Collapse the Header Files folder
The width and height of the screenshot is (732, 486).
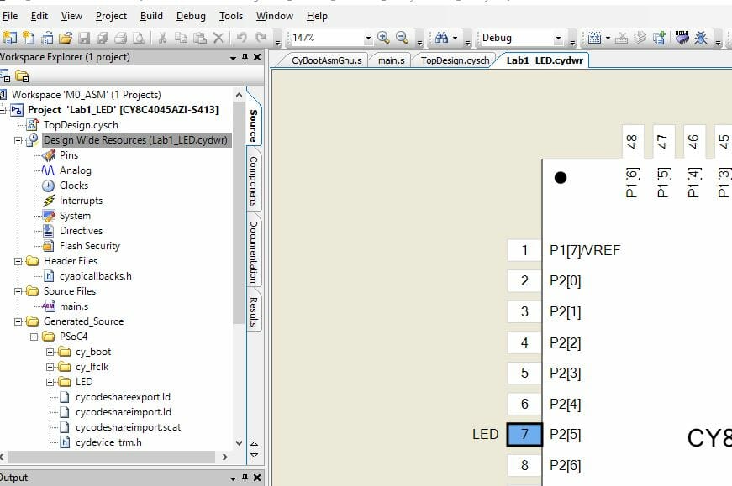coord(18,261)
